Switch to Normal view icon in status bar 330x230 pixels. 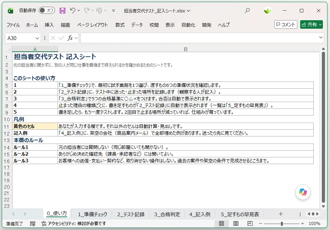221,224
